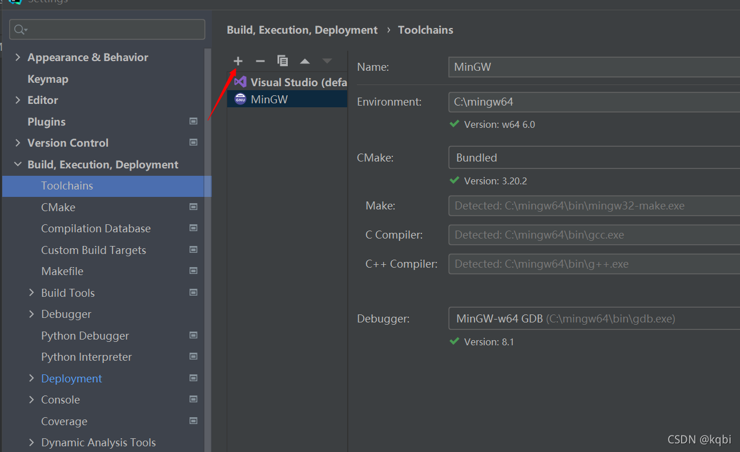Viewport: 740px width, 452px height.
Task: Click Version: w64 6.0 status text
Action: tap(500, 124)
